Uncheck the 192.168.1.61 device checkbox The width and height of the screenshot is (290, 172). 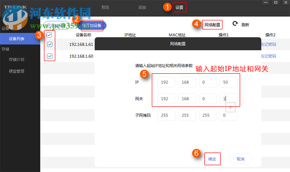pyautogui.click(x=50, y=44)
